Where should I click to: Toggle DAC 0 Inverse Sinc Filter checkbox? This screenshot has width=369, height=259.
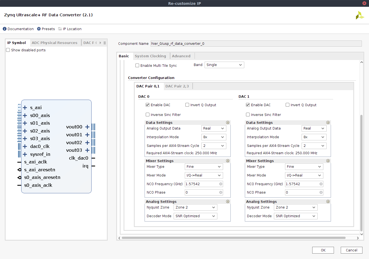148,115
